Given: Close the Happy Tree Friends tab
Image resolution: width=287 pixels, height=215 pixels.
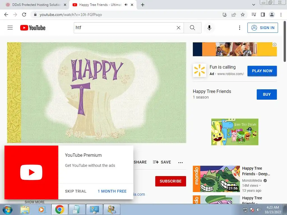Looking at the screenshot, I should [x=132, y=5].
